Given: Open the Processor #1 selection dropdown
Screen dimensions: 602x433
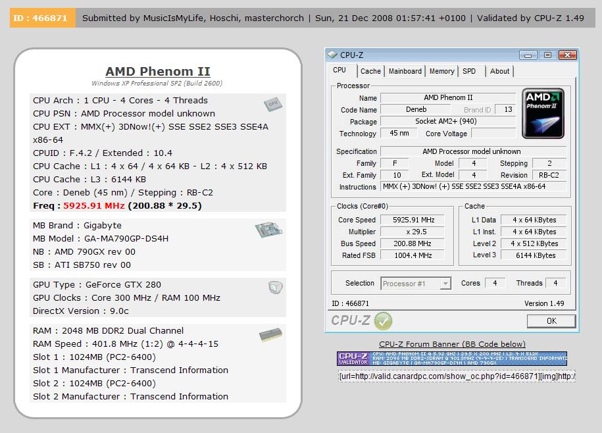Looking at the screenshot, I should [x=445, y=284].
